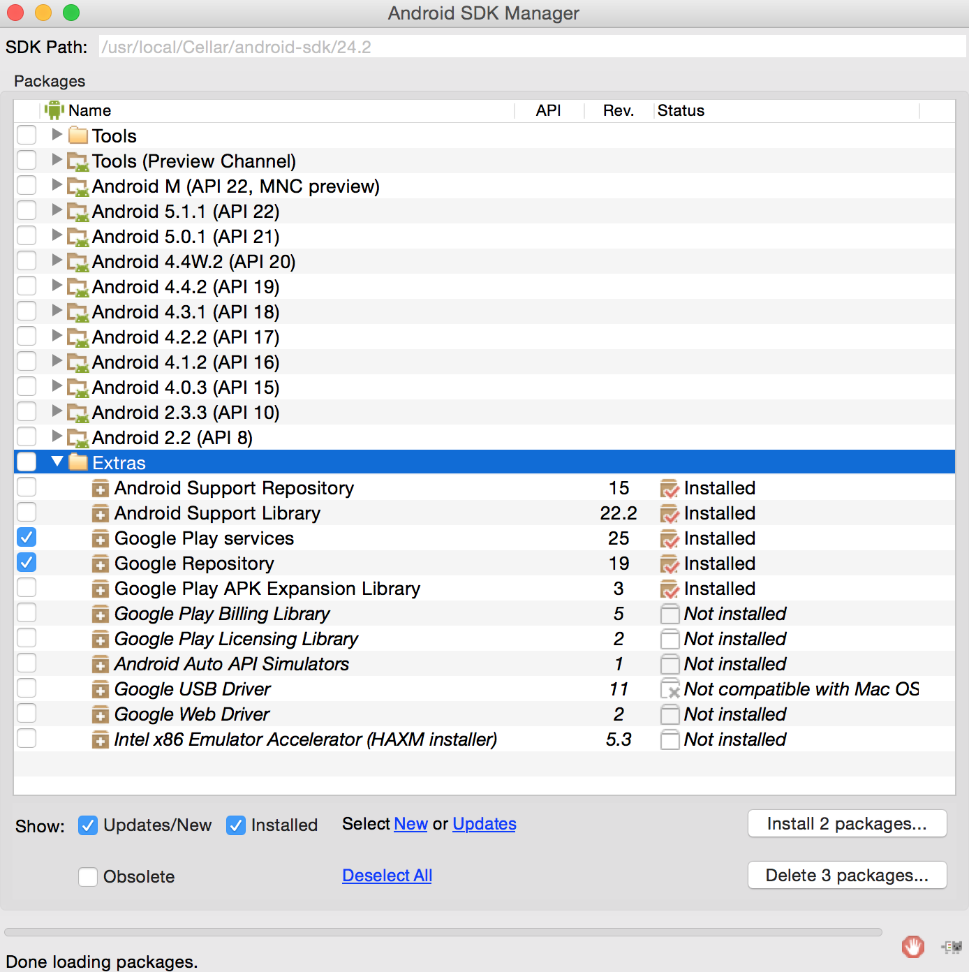This screenshot has width=969, height=972.
Task: Enable the Obsolete filter checkbox
Action: (x=87, y=876)
